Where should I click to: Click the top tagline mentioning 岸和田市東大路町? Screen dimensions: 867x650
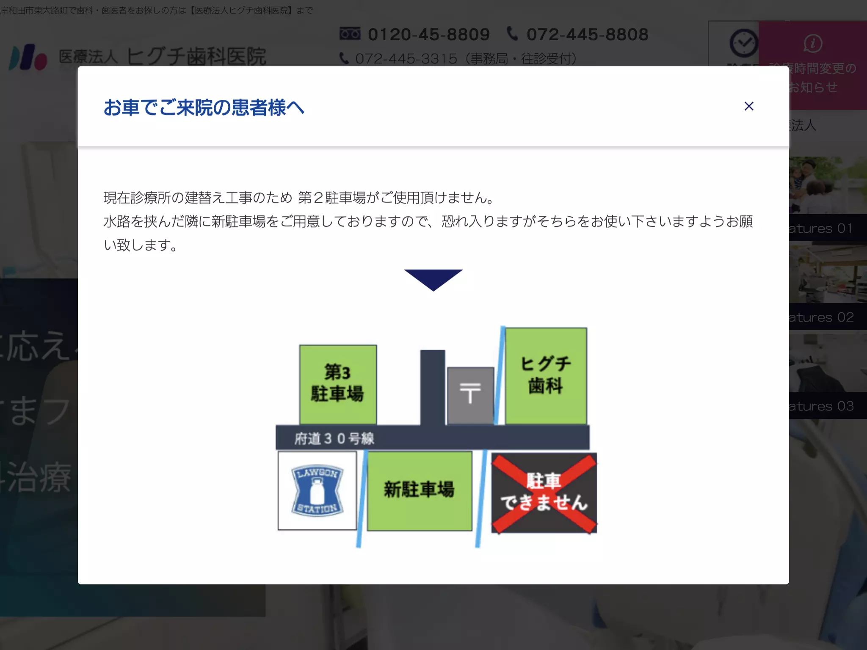[x=157, y=10]
